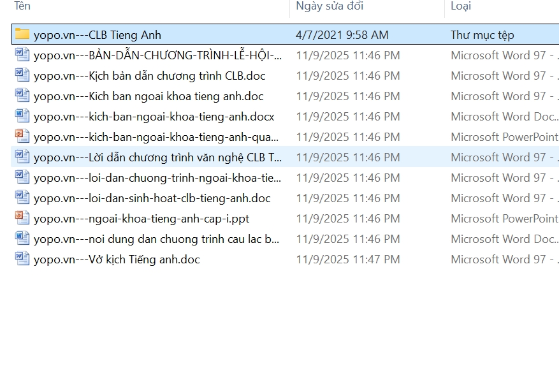Viewport: 559px width, 373px height.
Task: Click PowerPoint icon of ngoai-khoa-tieng-anh-cap-i.ppt
Action: pos(22,218)
